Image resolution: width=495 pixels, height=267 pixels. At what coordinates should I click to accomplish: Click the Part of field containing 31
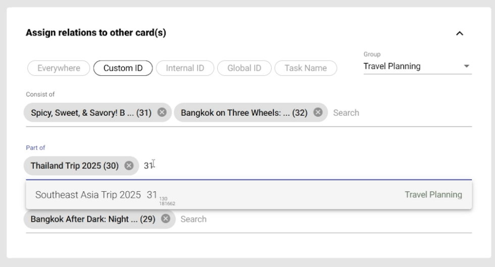coord(303,166)
